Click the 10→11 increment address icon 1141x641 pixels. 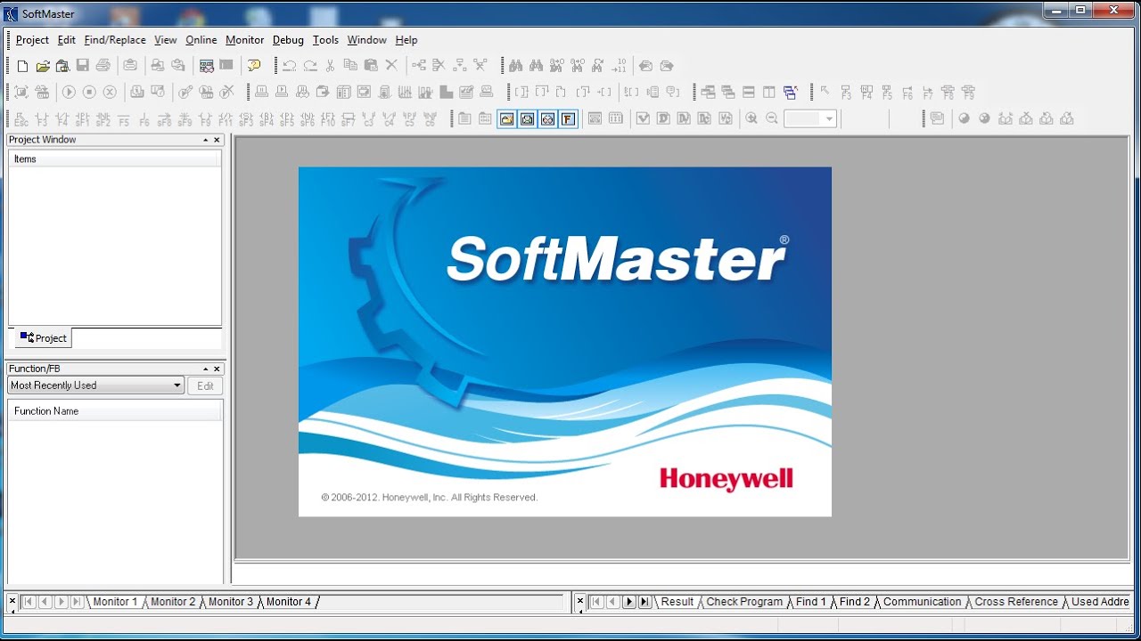click(x=619, y=65)
